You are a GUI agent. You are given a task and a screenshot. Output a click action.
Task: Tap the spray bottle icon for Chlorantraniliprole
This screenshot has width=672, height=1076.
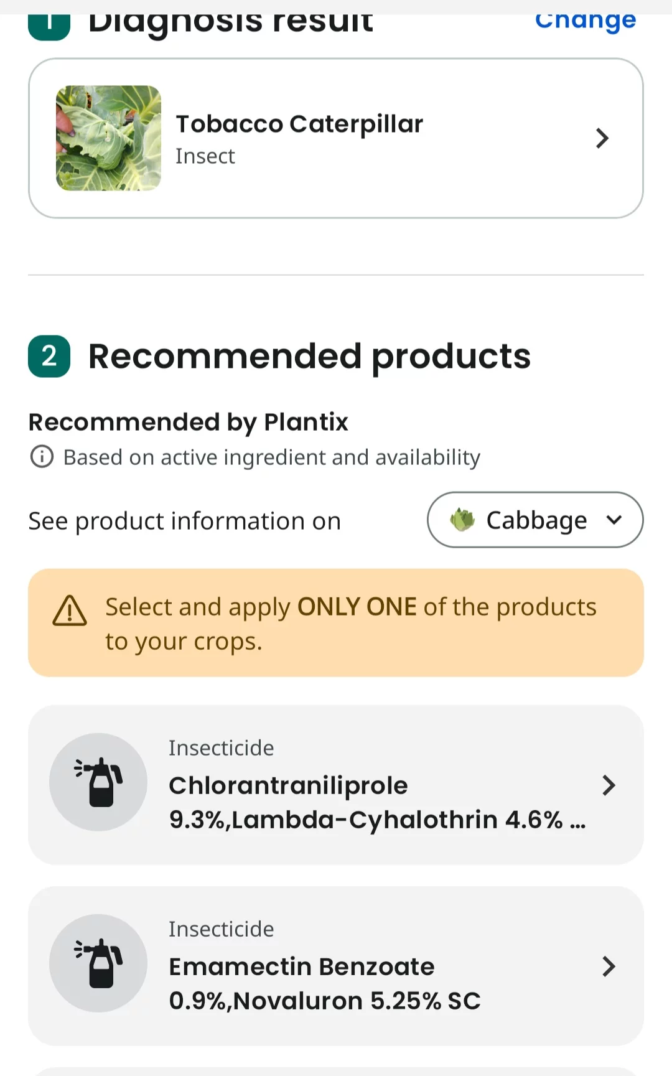[98, 782]
